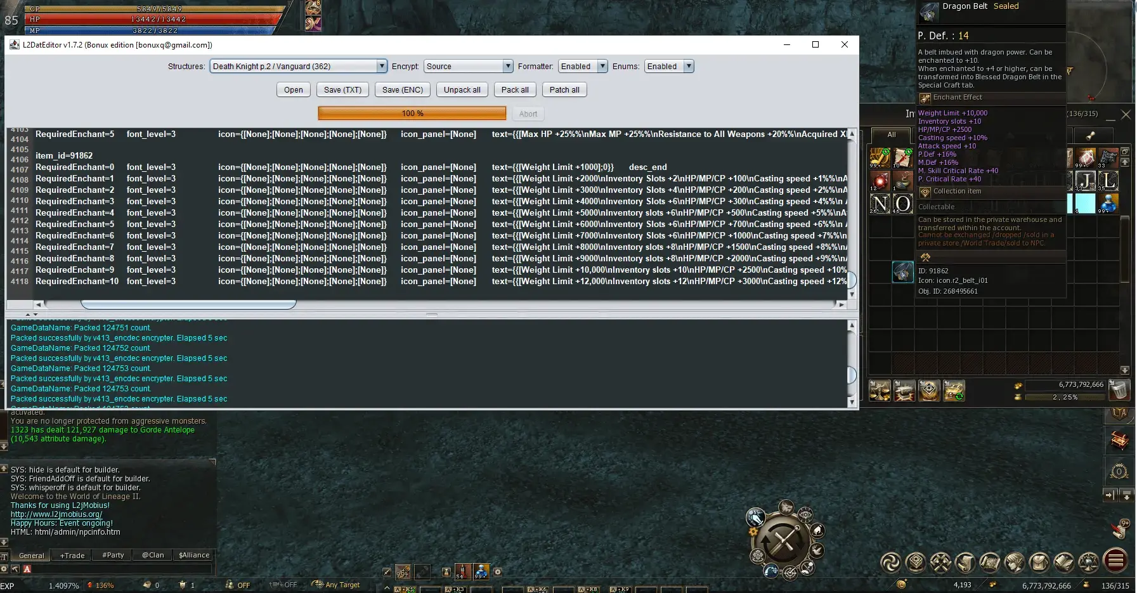Click the mail scroll icon with 9+ badge
Screen dimensions: 1137x593
(x=1121, y=528)
